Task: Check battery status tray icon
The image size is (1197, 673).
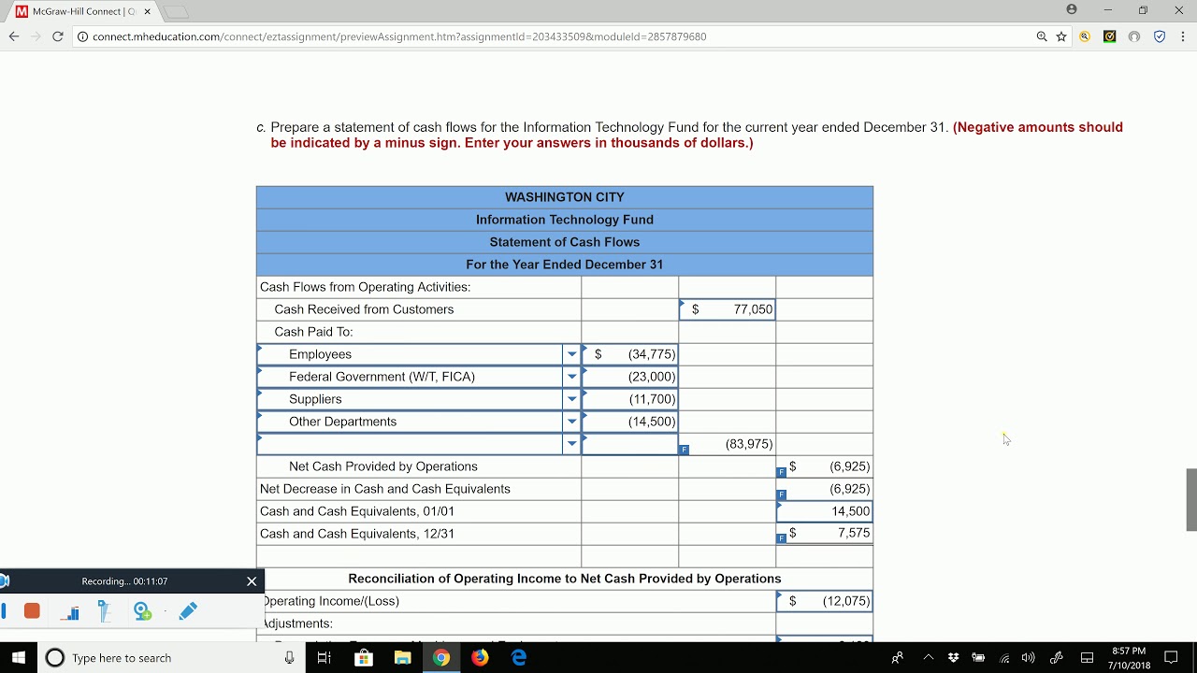Action: point(979,658)
